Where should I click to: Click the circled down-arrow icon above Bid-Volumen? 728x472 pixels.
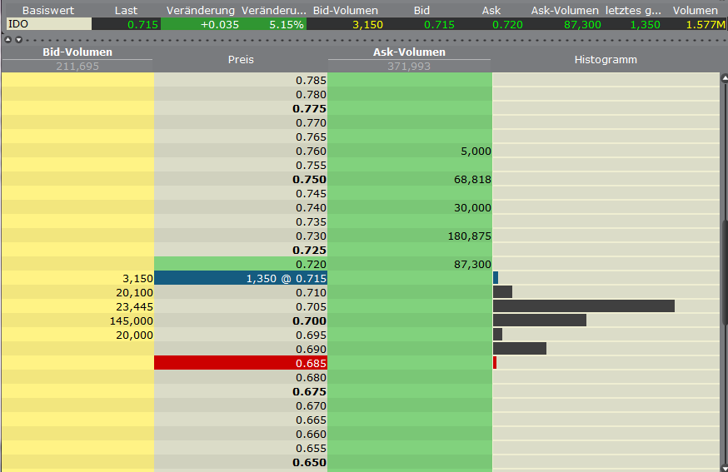coord(18,39)
